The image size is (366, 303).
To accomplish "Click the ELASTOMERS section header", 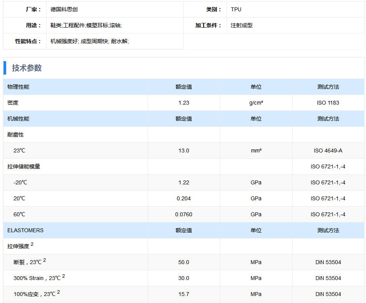I will (25, 230).
